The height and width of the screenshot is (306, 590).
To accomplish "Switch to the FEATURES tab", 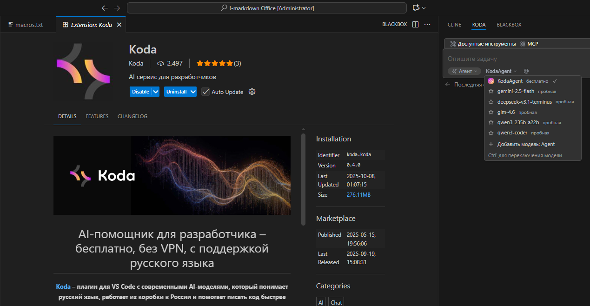I will click(97, 116).
